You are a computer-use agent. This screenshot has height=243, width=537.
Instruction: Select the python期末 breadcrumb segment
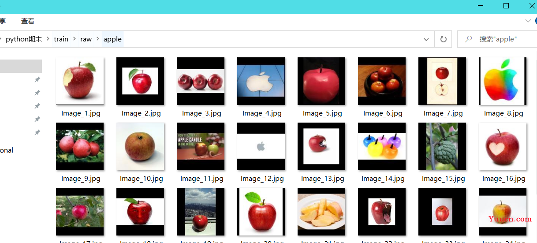tap(24, 39)
